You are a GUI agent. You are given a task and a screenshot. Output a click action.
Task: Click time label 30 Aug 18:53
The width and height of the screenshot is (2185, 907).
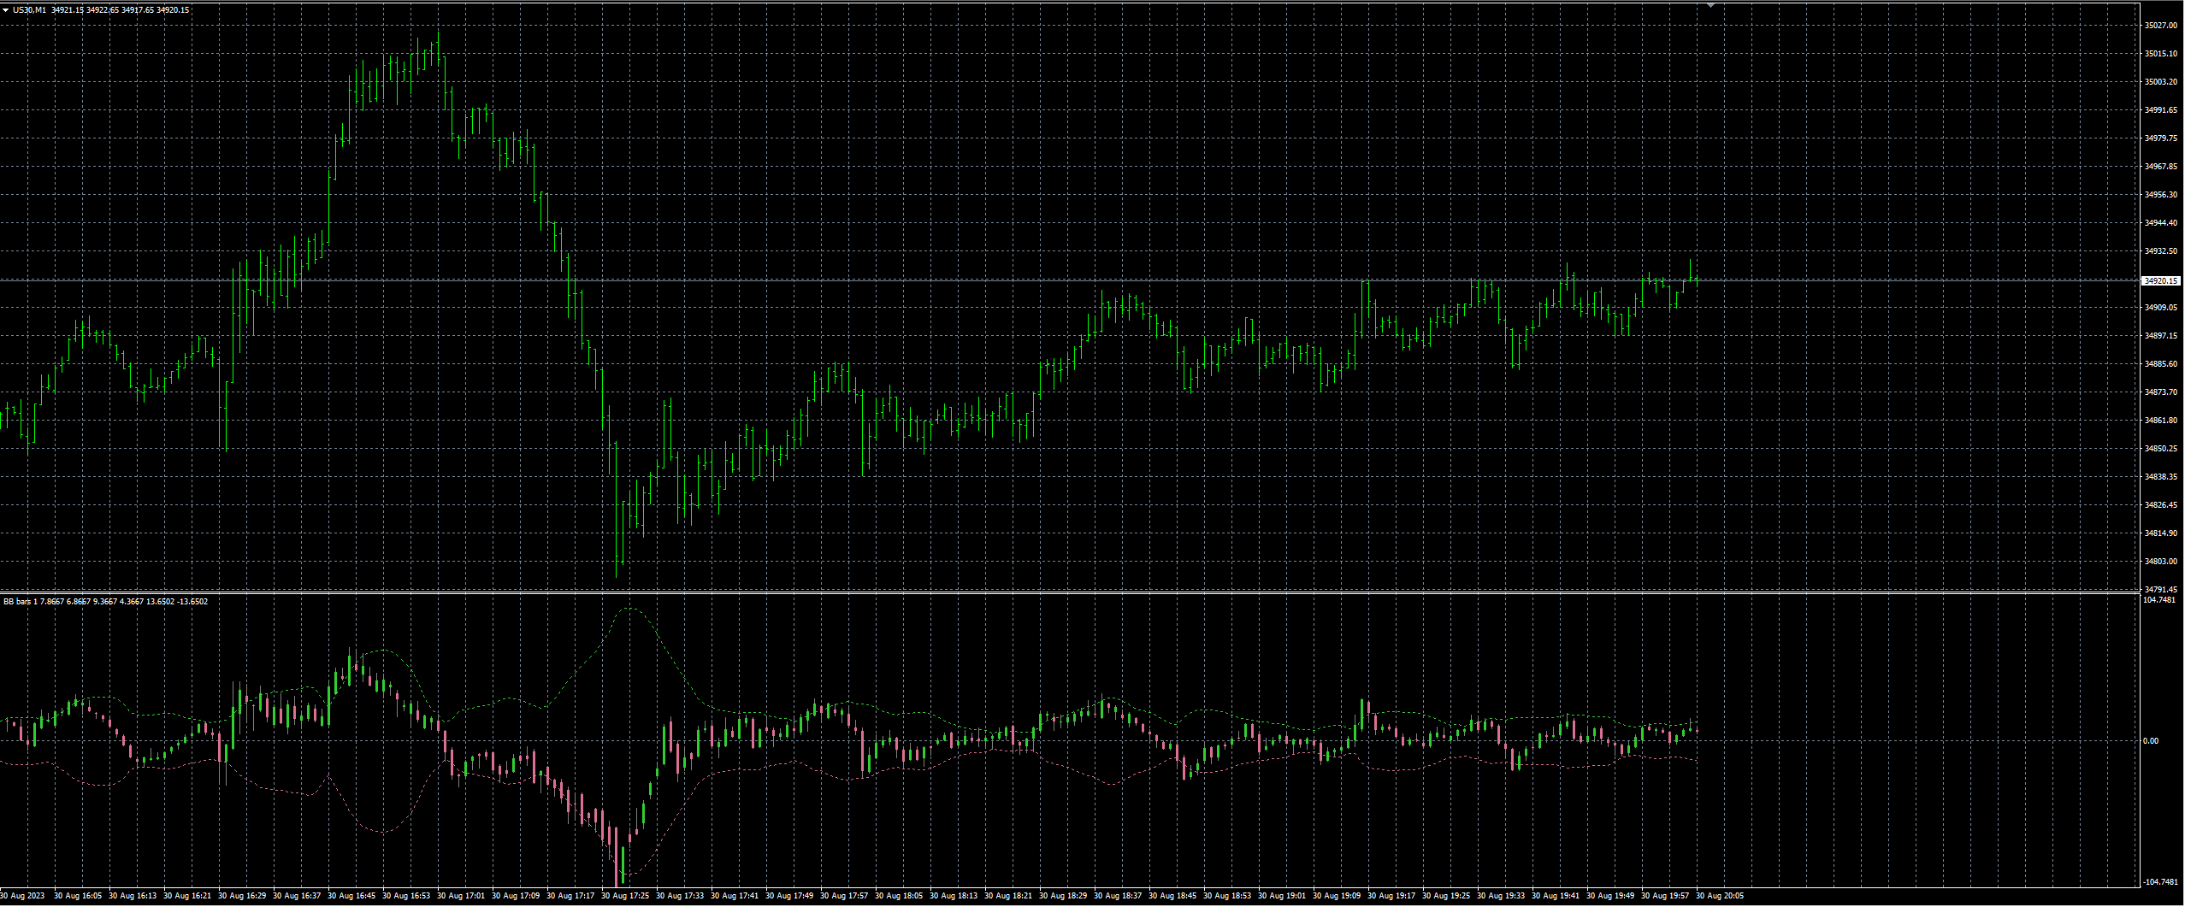[1227, 897]
